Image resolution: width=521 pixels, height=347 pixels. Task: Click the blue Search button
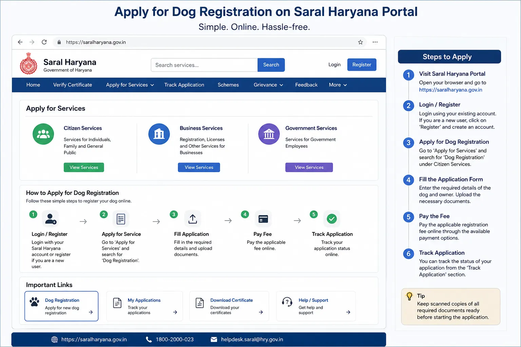point(271,65)
